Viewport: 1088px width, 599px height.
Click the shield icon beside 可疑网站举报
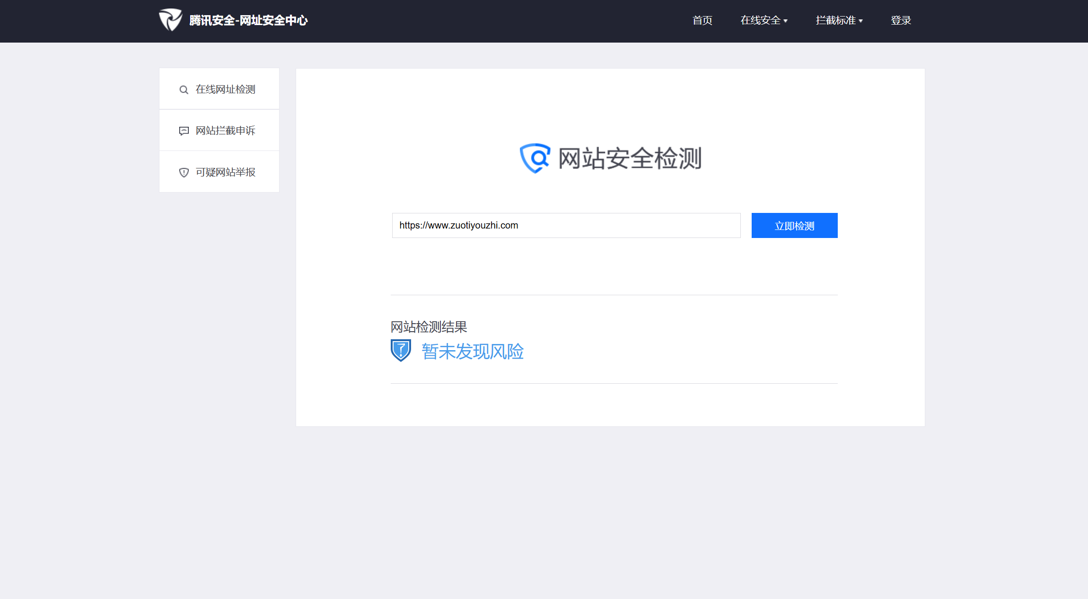[184, 172]
